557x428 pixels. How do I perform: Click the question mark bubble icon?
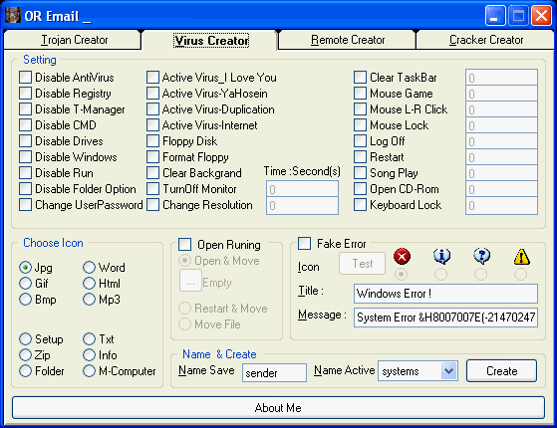tap(481, 256)
